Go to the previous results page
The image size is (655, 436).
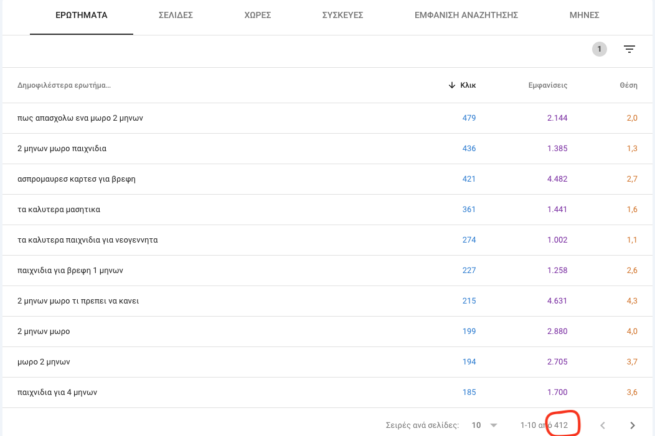602,425
